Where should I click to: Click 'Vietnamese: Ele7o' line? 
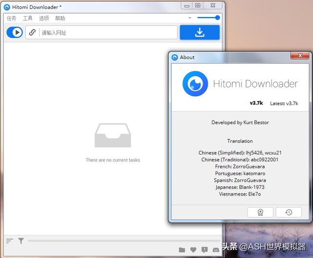click(240, 194)
